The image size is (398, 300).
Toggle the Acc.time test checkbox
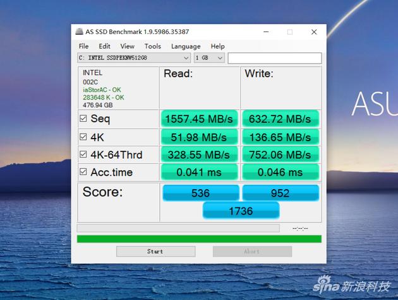click(83, 172)
